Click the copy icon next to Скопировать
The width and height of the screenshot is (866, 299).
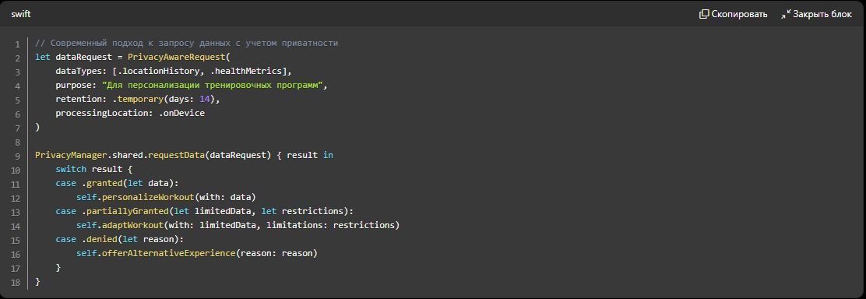704,14
